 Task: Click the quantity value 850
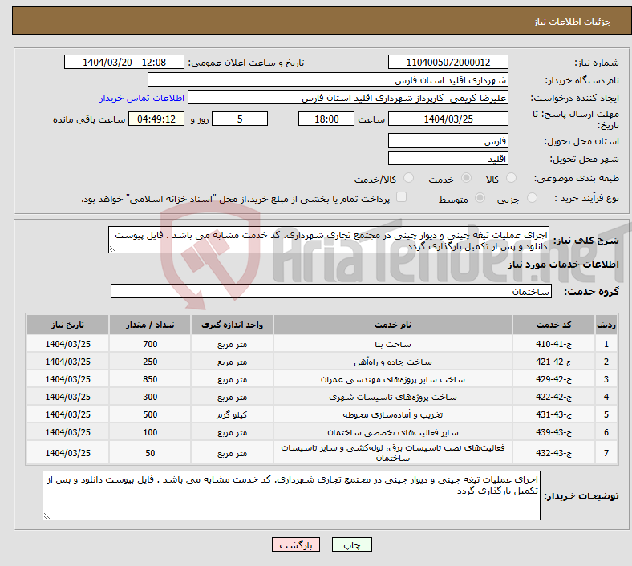pyautogui.click(x=150, y=379)
